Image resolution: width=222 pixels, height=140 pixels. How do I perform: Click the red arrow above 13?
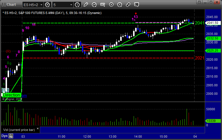(136, 13)
